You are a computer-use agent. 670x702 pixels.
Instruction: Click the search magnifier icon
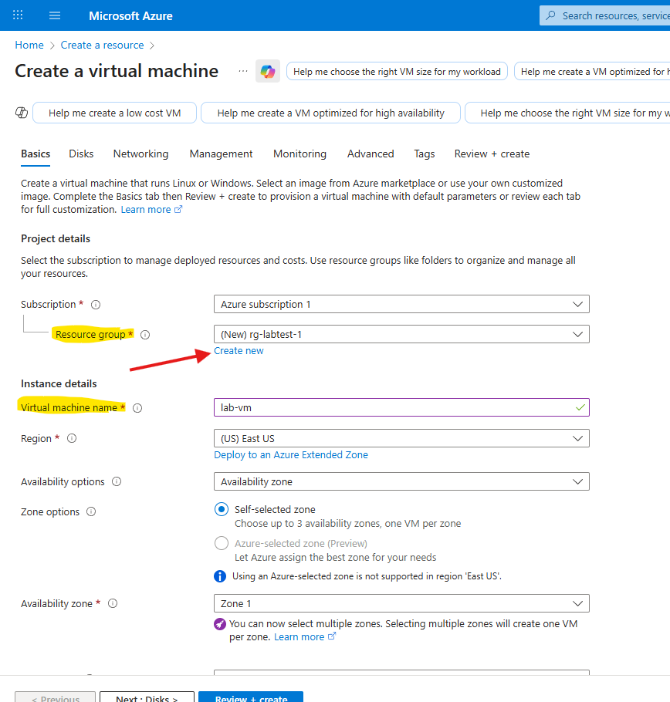click(x=551, y=15)
